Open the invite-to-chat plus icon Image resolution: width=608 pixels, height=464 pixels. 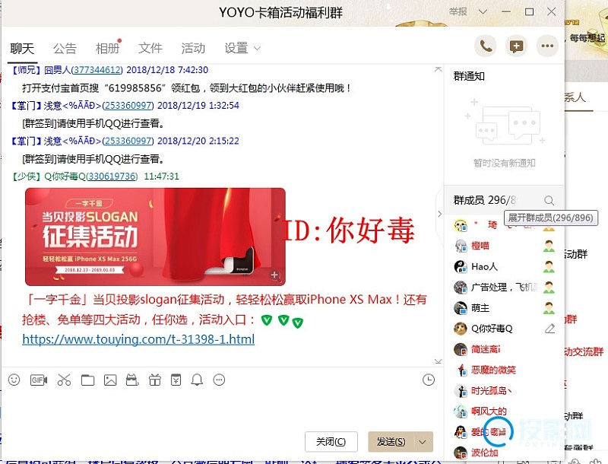516,46
